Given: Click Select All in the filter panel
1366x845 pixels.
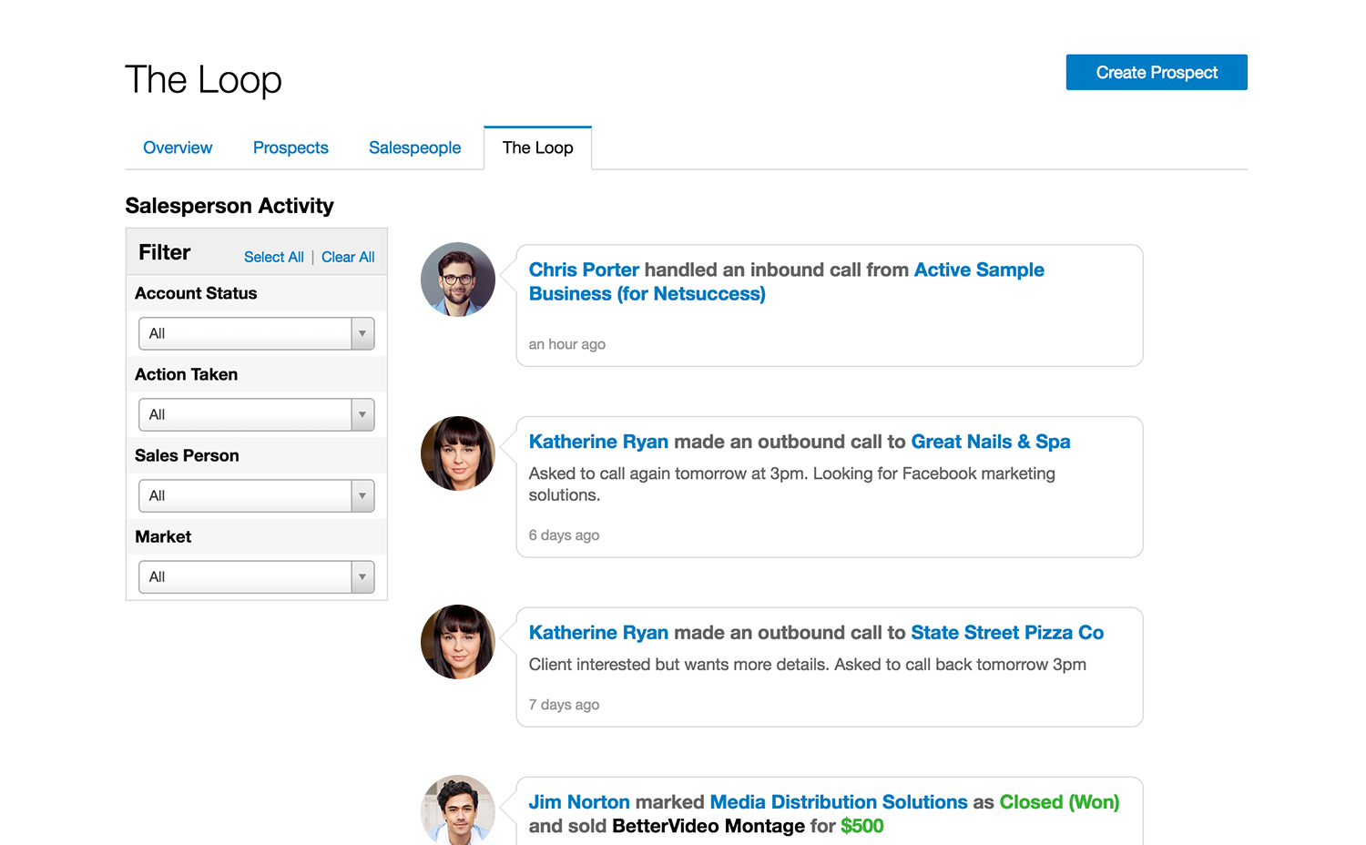Looking at the screenshot, I should click(273, 257).
